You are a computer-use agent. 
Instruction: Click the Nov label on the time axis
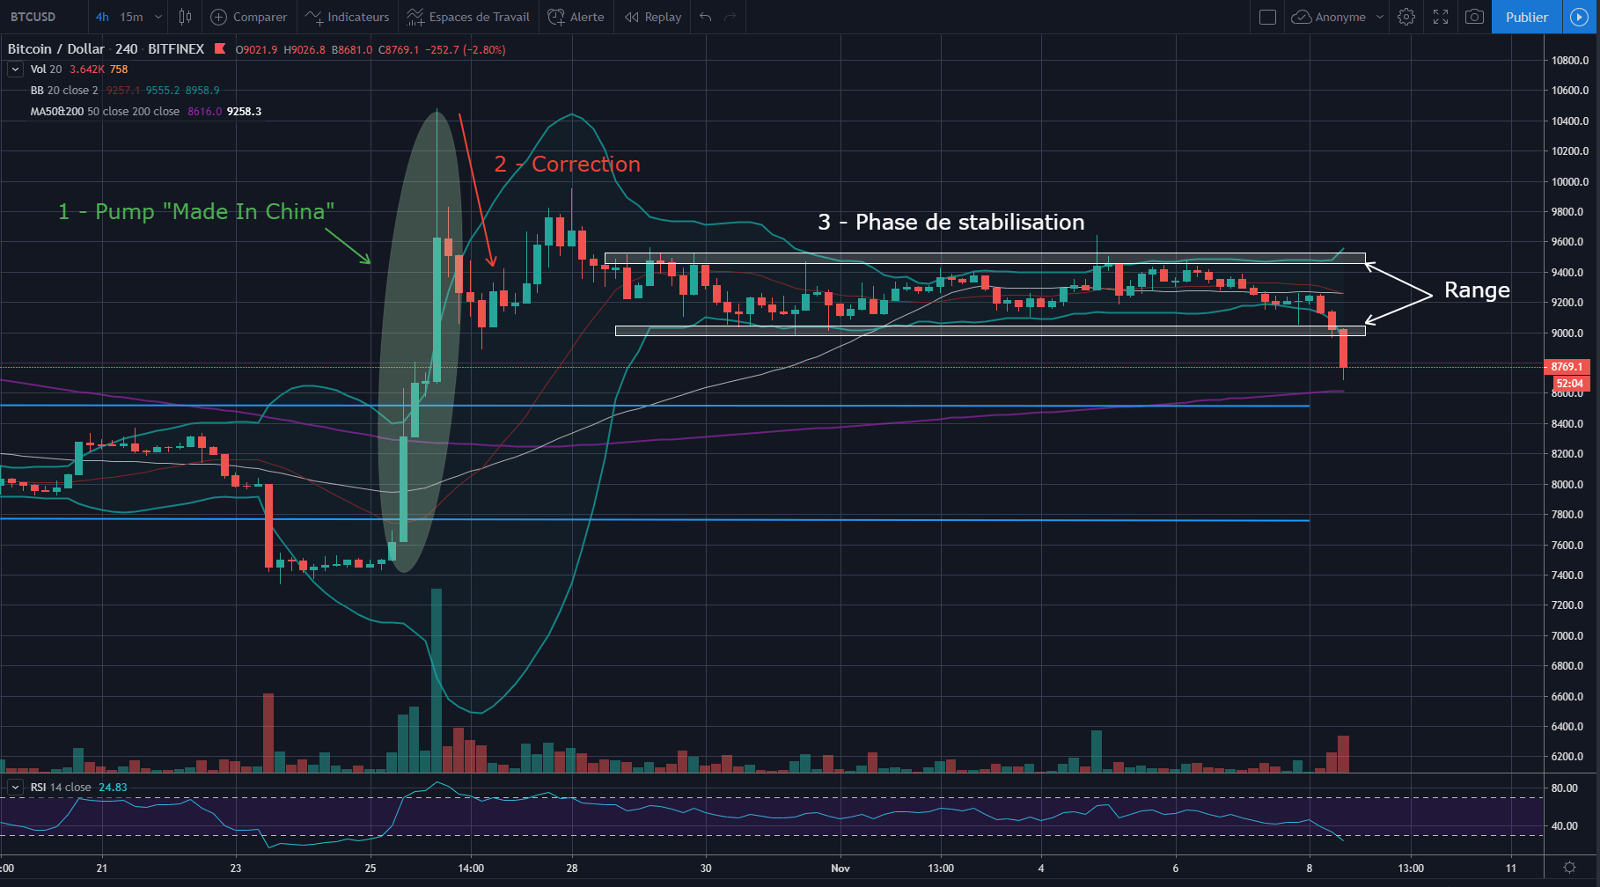tap(840, 868)
